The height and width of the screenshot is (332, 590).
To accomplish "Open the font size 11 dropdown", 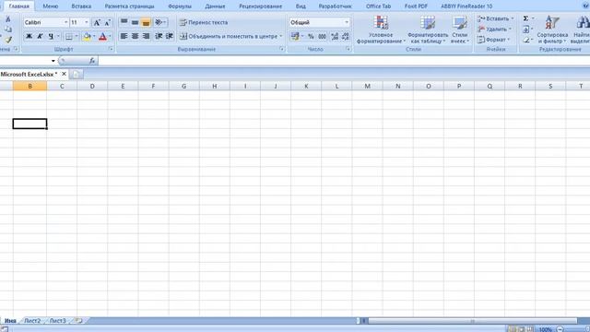I will (86, 22).
